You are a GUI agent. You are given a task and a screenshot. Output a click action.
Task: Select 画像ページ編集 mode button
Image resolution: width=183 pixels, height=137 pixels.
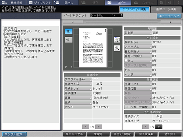tap(166, 9)
